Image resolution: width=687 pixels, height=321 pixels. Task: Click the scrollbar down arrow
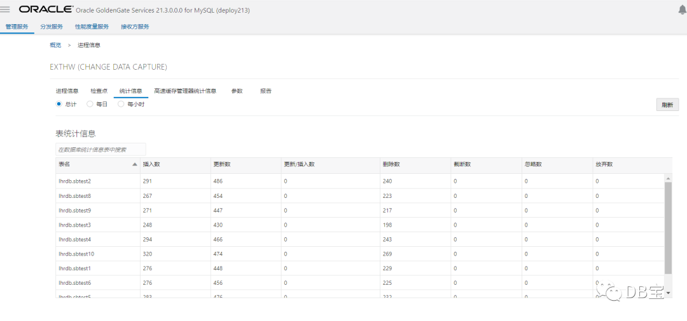click(x=668, y=292)
